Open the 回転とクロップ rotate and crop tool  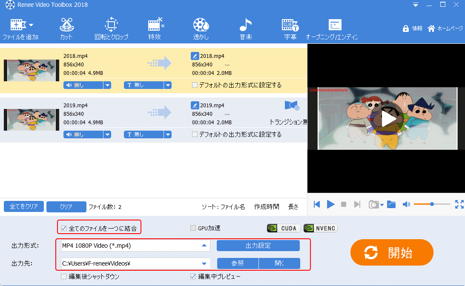pos(111,29)
